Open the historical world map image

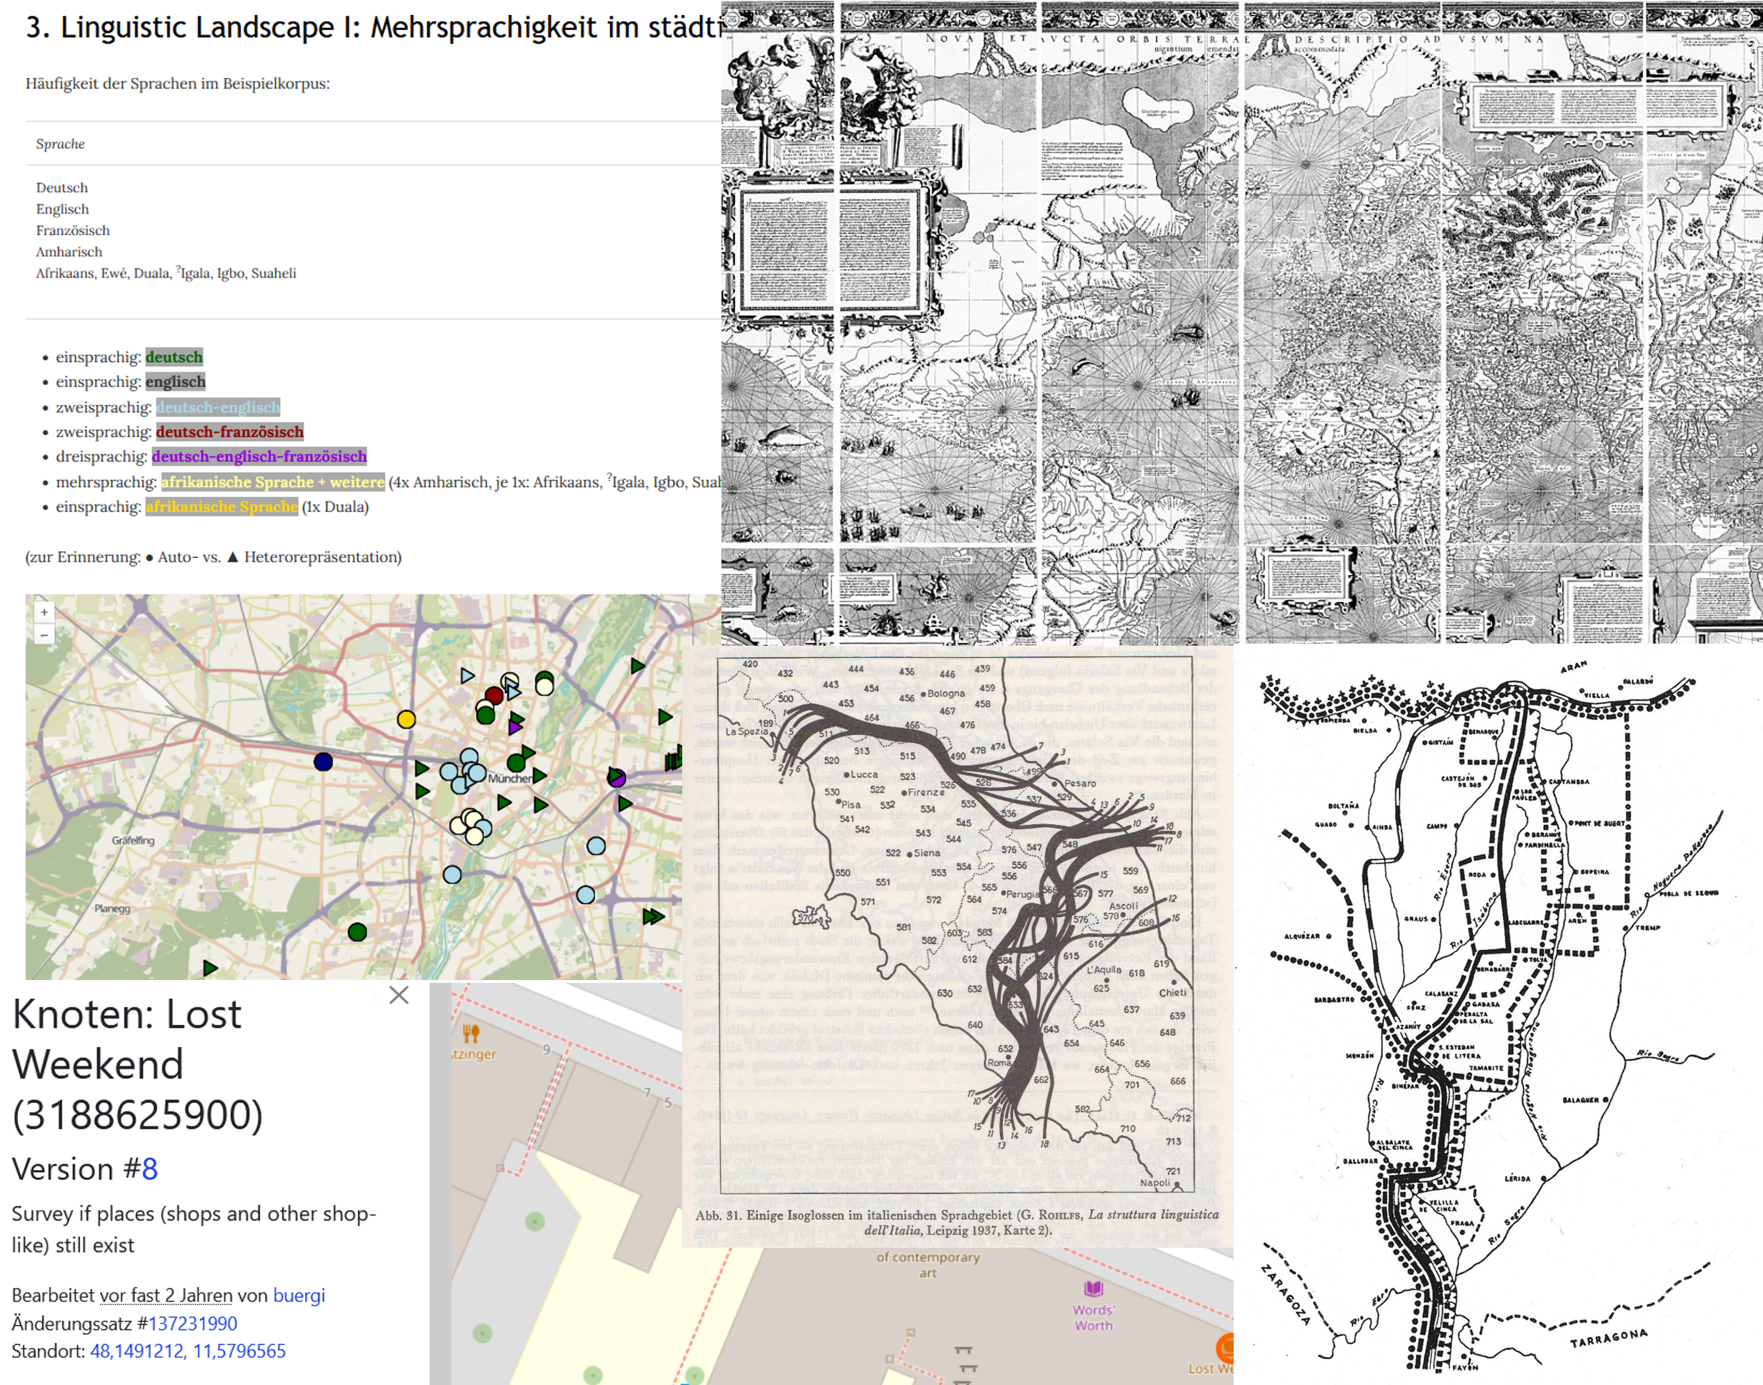1242,321
